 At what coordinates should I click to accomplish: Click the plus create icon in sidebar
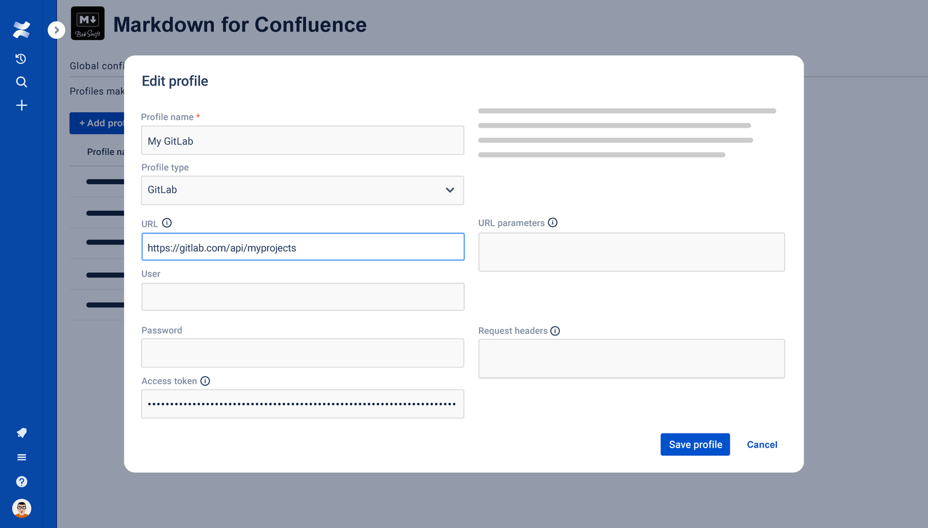[21, 106]
